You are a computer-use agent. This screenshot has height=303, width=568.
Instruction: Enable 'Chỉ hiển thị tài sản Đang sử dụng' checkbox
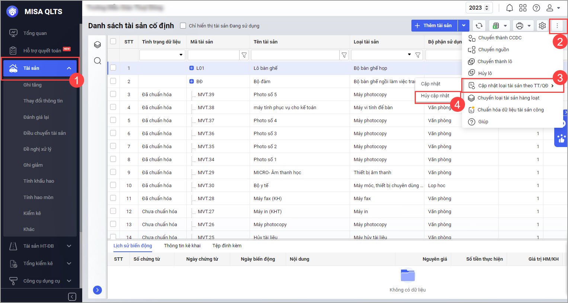coord(183,26)
